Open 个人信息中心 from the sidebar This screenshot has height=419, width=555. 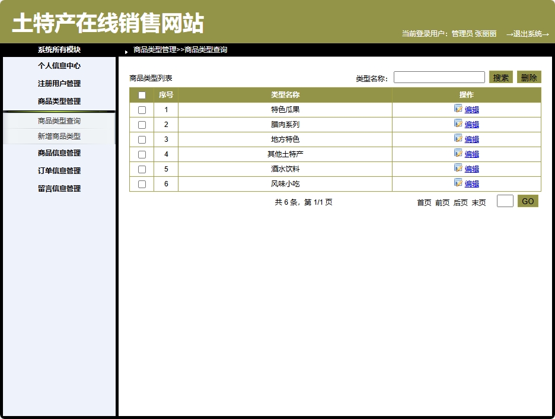59,66
